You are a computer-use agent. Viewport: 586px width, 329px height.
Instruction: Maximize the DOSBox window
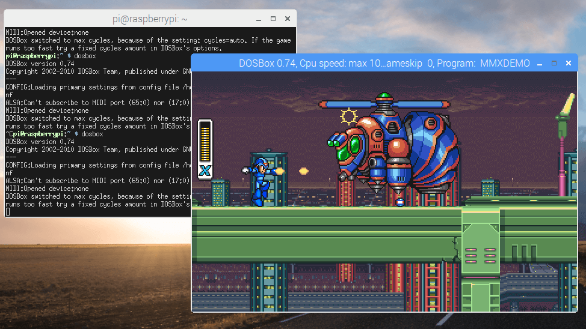pyautogui.click(x=554, y=63)
